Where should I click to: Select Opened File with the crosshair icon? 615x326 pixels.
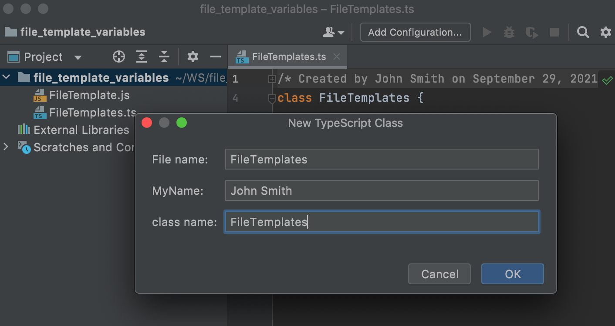pos(118,57)
